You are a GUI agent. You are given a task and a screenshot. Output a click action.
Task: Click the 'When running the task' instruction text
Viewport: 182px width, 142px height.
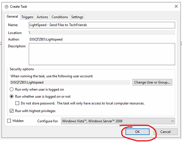click(52, 76)
